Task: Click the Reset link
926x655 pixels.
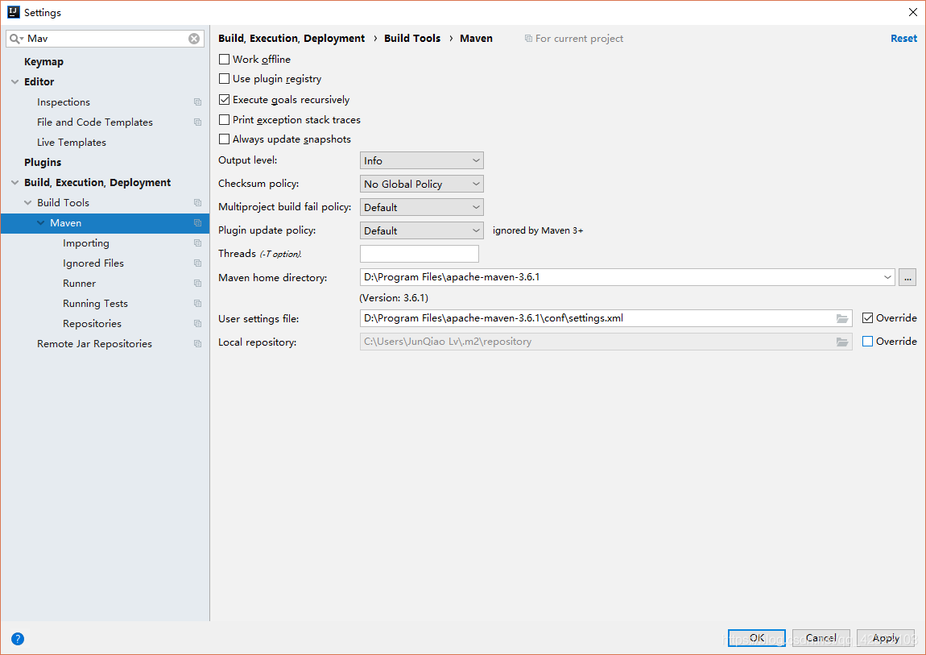Action: 903,39
